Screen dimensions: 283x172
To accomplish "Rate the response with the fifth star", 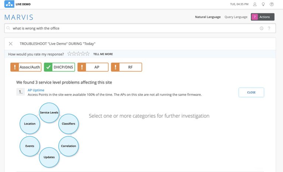I will point(87,54).
